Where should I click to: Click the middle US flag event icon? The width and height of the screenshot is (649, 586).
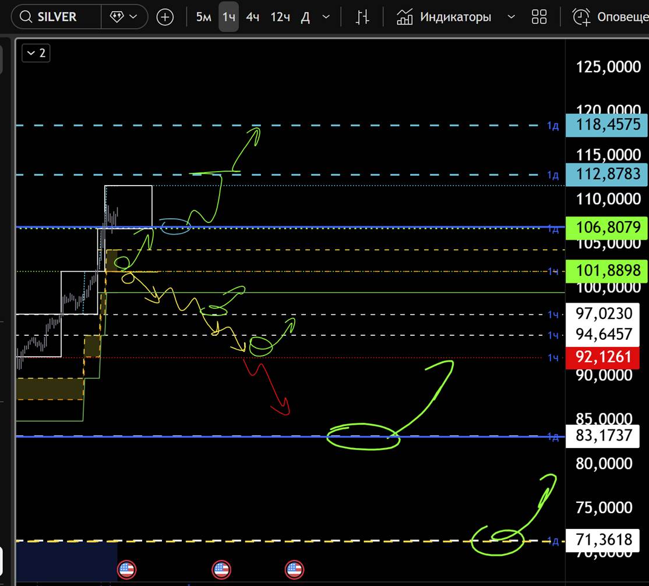point(221,569)
